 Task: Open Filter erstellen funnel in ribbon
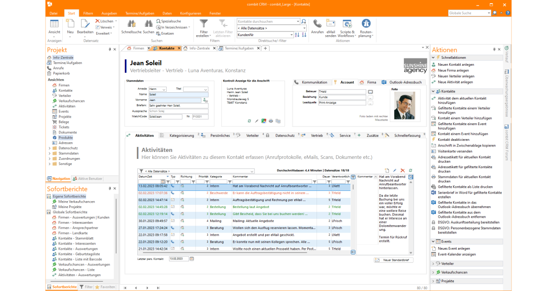(203, 27)
